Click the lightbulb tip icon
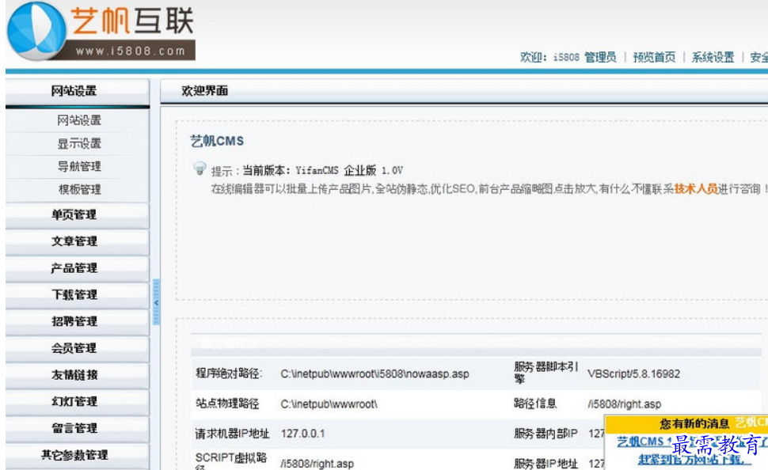The height and width of the screenshot is (470, 768). coord(200,169)
